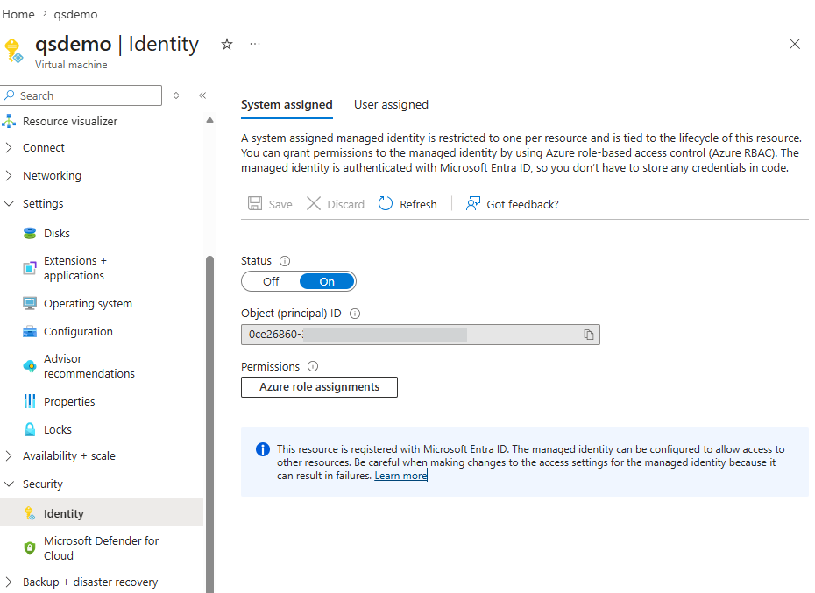Set Status toggle to On

327,282
